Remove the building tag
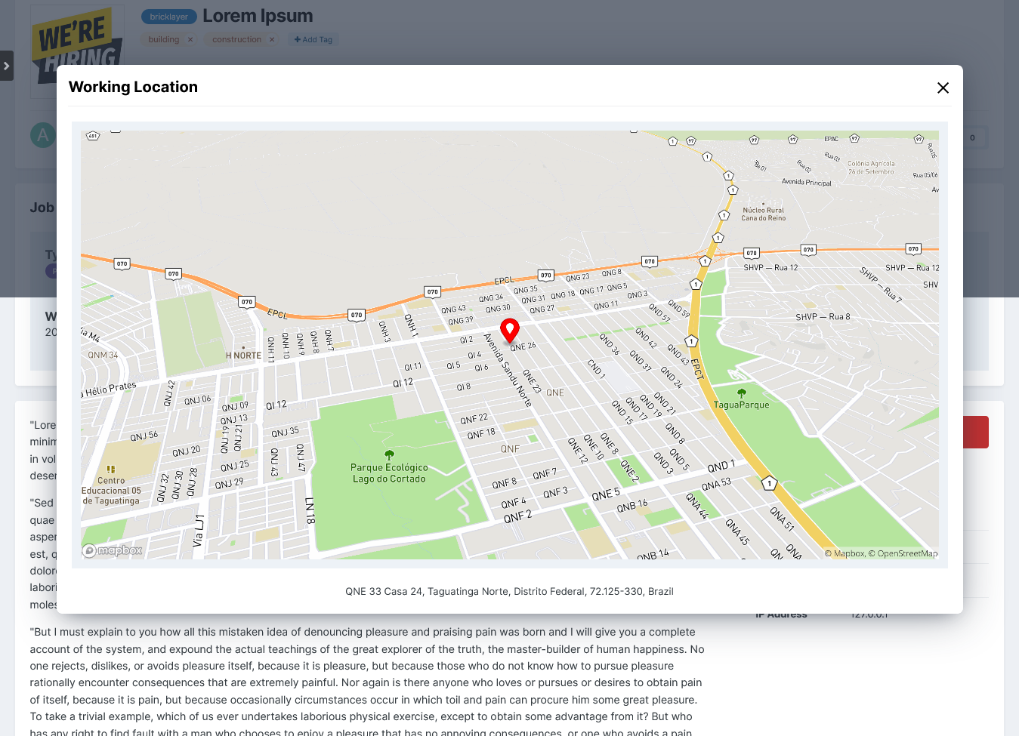Viewport: 1019px width, 736px height. pyautogui.click(x=190, y=39)
